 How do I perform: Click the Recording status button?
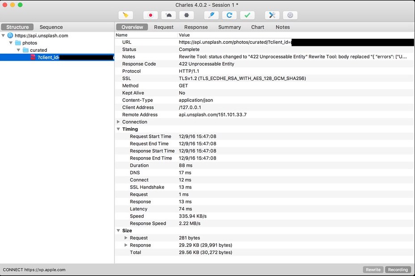tap(398, 270)
